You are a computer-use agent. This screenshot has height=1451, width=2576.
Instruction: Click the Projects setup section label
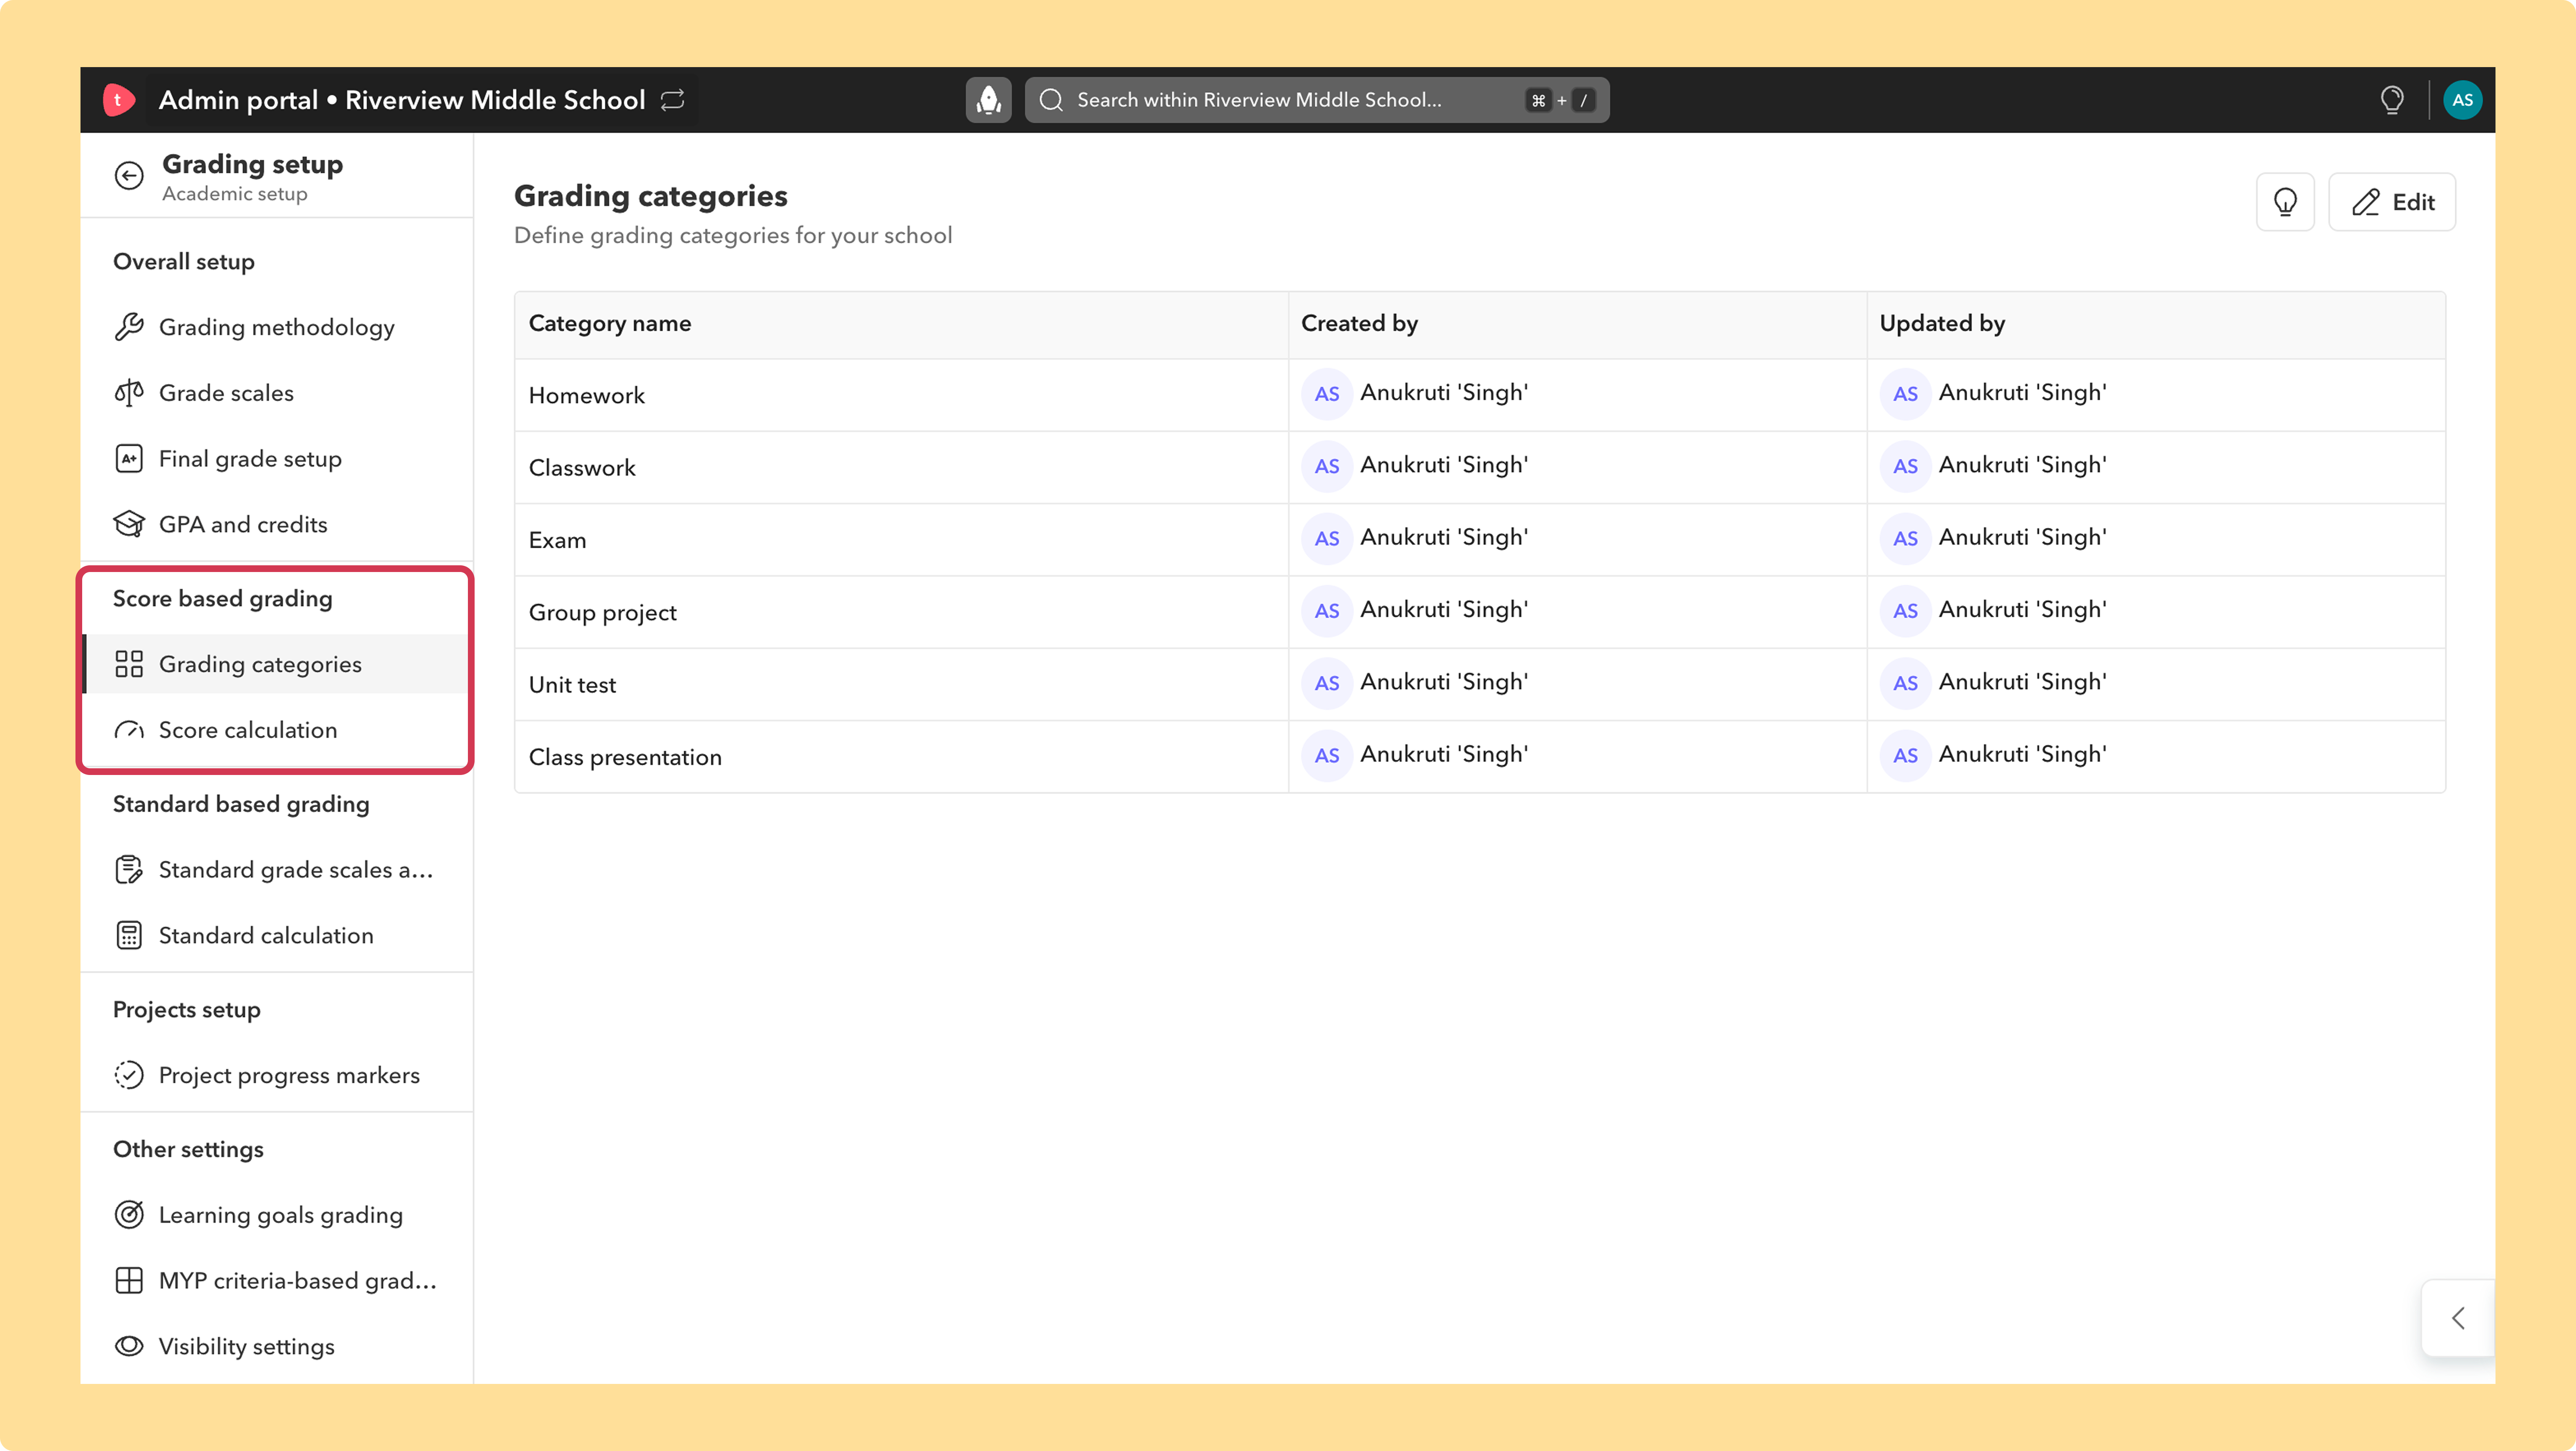click(x=187, y=1010)
